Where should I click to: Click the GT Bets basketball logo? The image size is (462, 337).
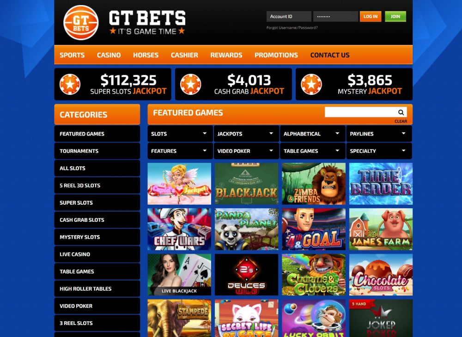[x=81, y=23]
